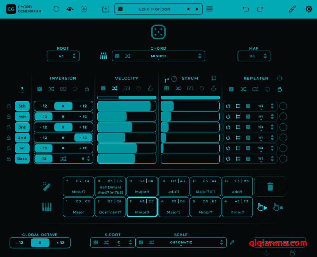Open the Chord type dropdown showing MINOR9
The height and width of the screenshot is (257, 317).
[158, 56]
